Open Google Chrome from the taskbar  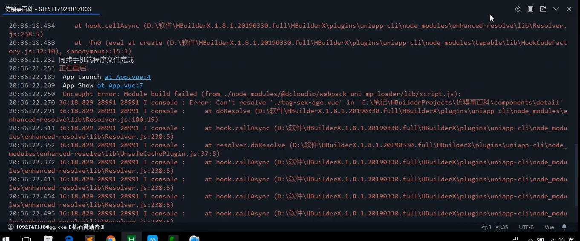pyautogui.click(x=111, y=239)
